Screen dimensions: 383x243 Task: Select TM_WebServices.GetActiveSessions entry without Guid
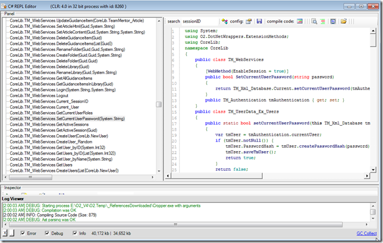coord(49,124)
